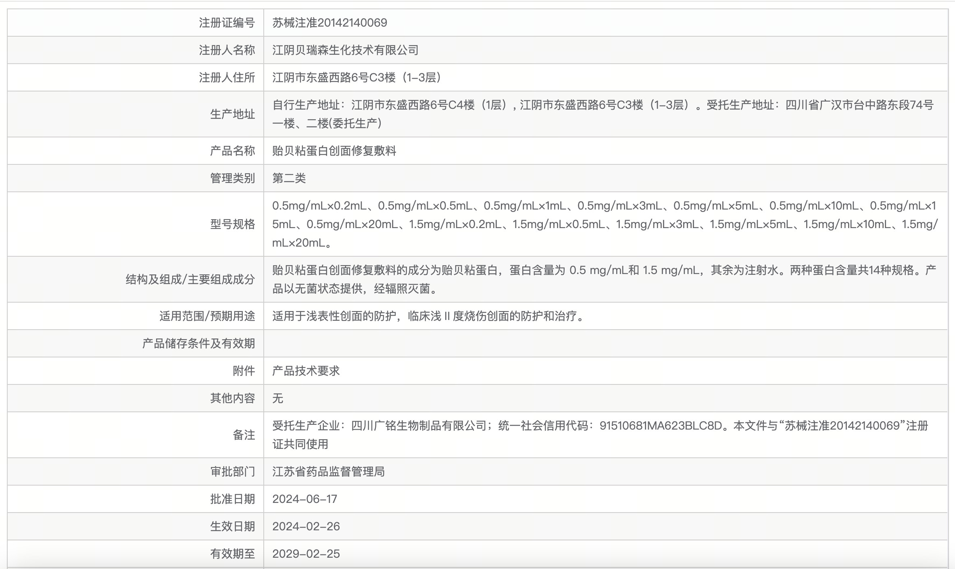
Task: Select the 产品储存条件及有效期 label
Action: pyautogui.click(x=198, y=343)
